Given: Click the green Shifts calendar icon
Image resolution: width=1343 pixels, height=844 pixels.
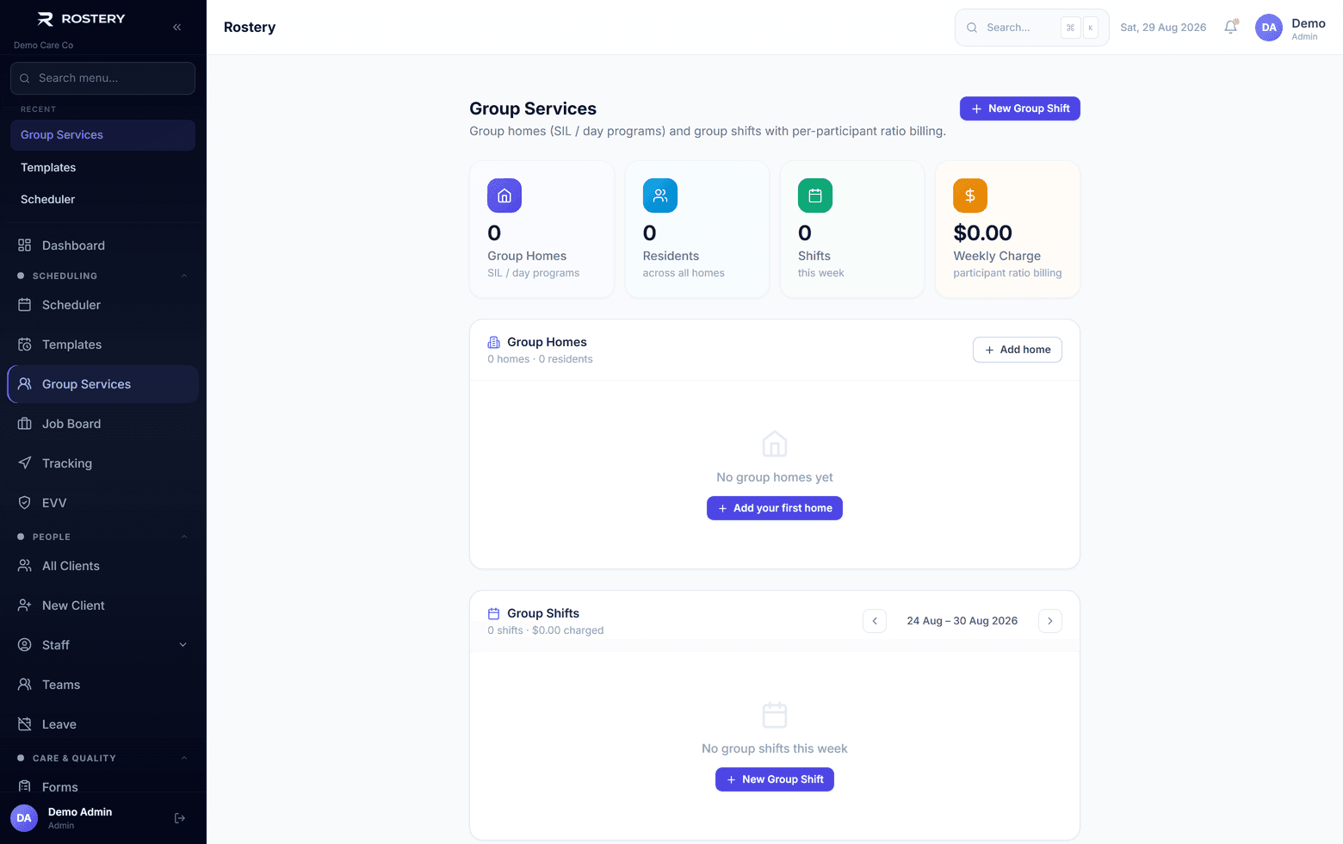Looking at the screenshot, I should [815, 195].
